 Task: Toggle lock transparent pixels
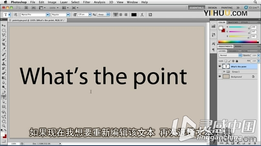(226, 61)
